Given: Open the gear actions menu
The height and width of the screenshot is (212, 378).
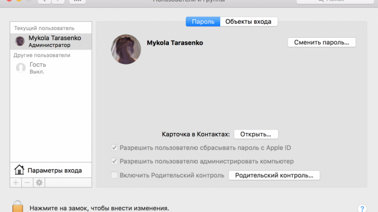Looking at the screenshot, I should point(39,183).
